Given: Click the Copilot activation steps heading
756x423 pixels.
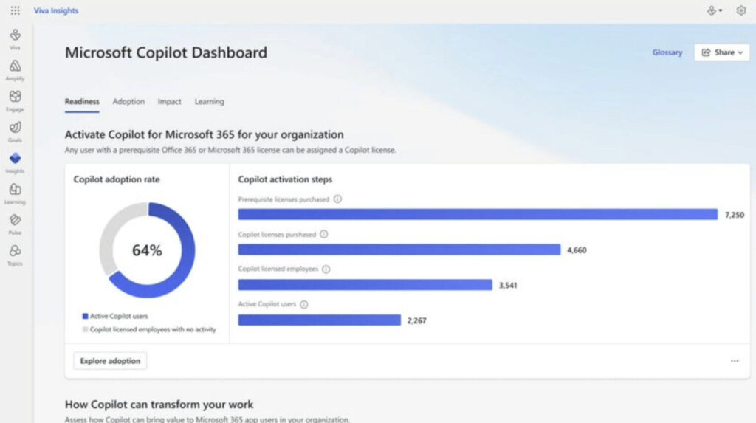Looking at the screenshot, I should [285, 179].
